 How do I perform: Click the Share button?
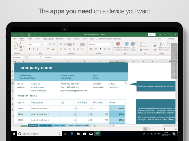tap(158, 39)
